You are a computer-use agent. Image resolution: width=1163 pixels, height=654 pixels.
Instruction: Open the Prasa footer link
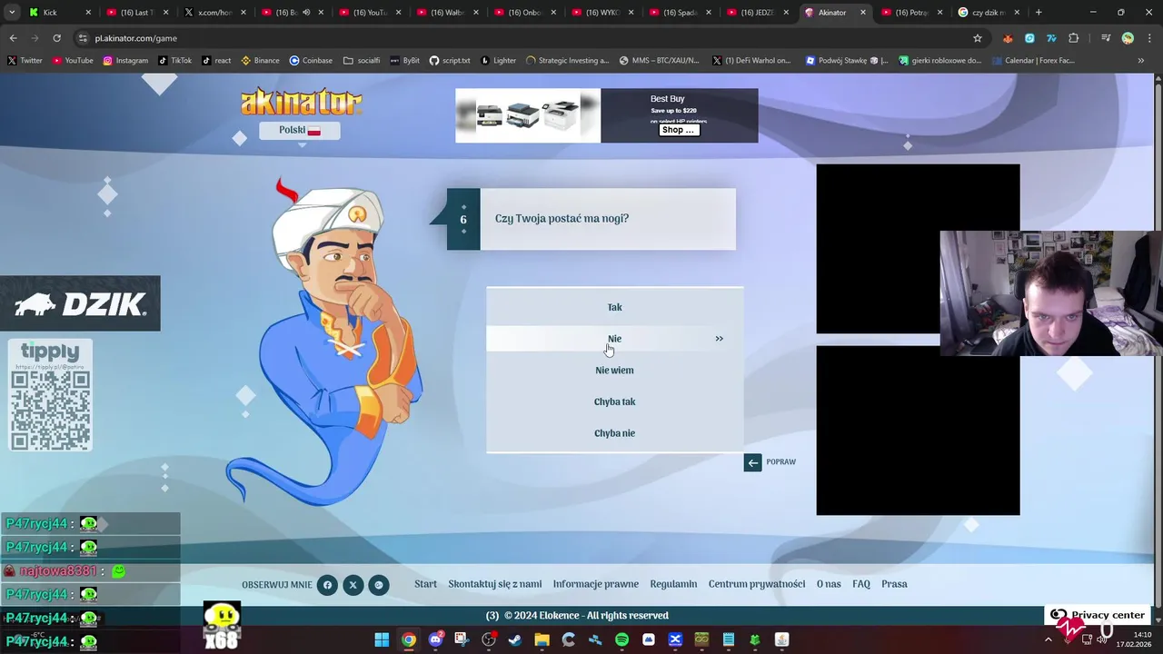pos(894,584)
